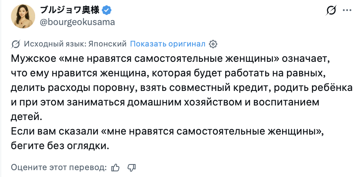The height and width of the screenshot is (177, 360).
Task: Click the display name ブルジョワ奥様
Action: [71, 10]
